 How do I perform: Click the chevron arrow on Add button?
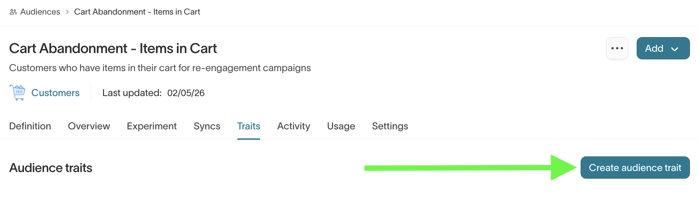coord(675,49)
